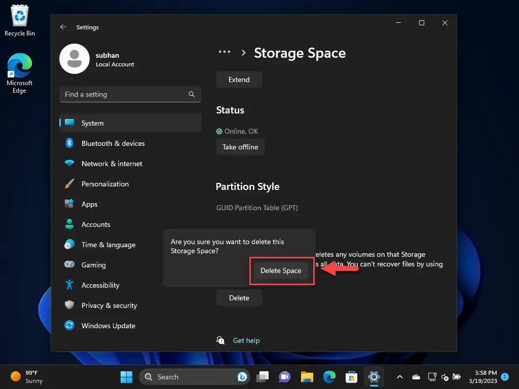Click the Gaming controller icon
The image size is (519, 389).
click(x=69, y=264)
